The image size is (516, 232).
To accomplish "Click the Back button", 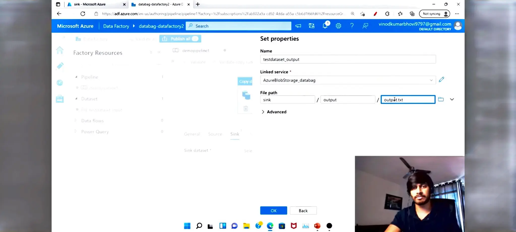I will 303,211.
